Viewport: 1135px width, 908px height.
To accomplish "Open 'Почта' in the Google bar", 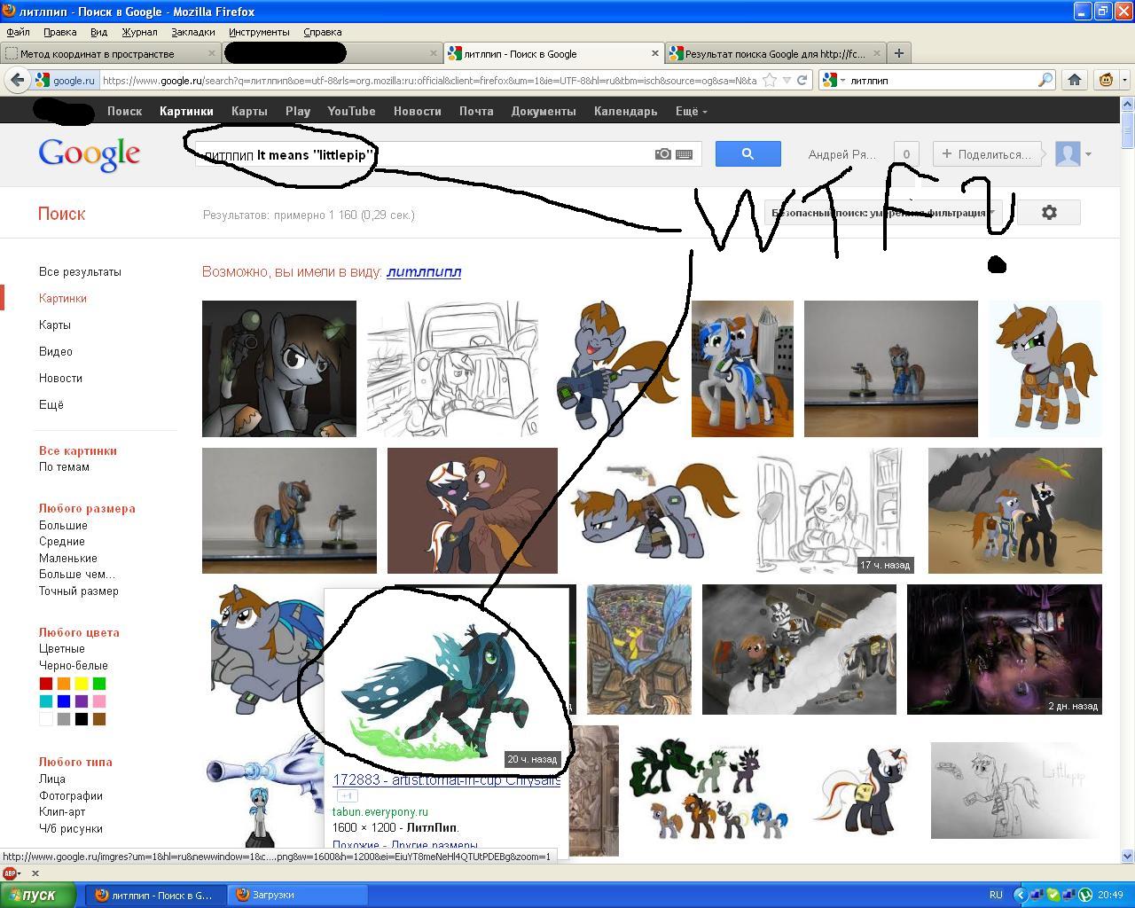I will click(476, 111).
